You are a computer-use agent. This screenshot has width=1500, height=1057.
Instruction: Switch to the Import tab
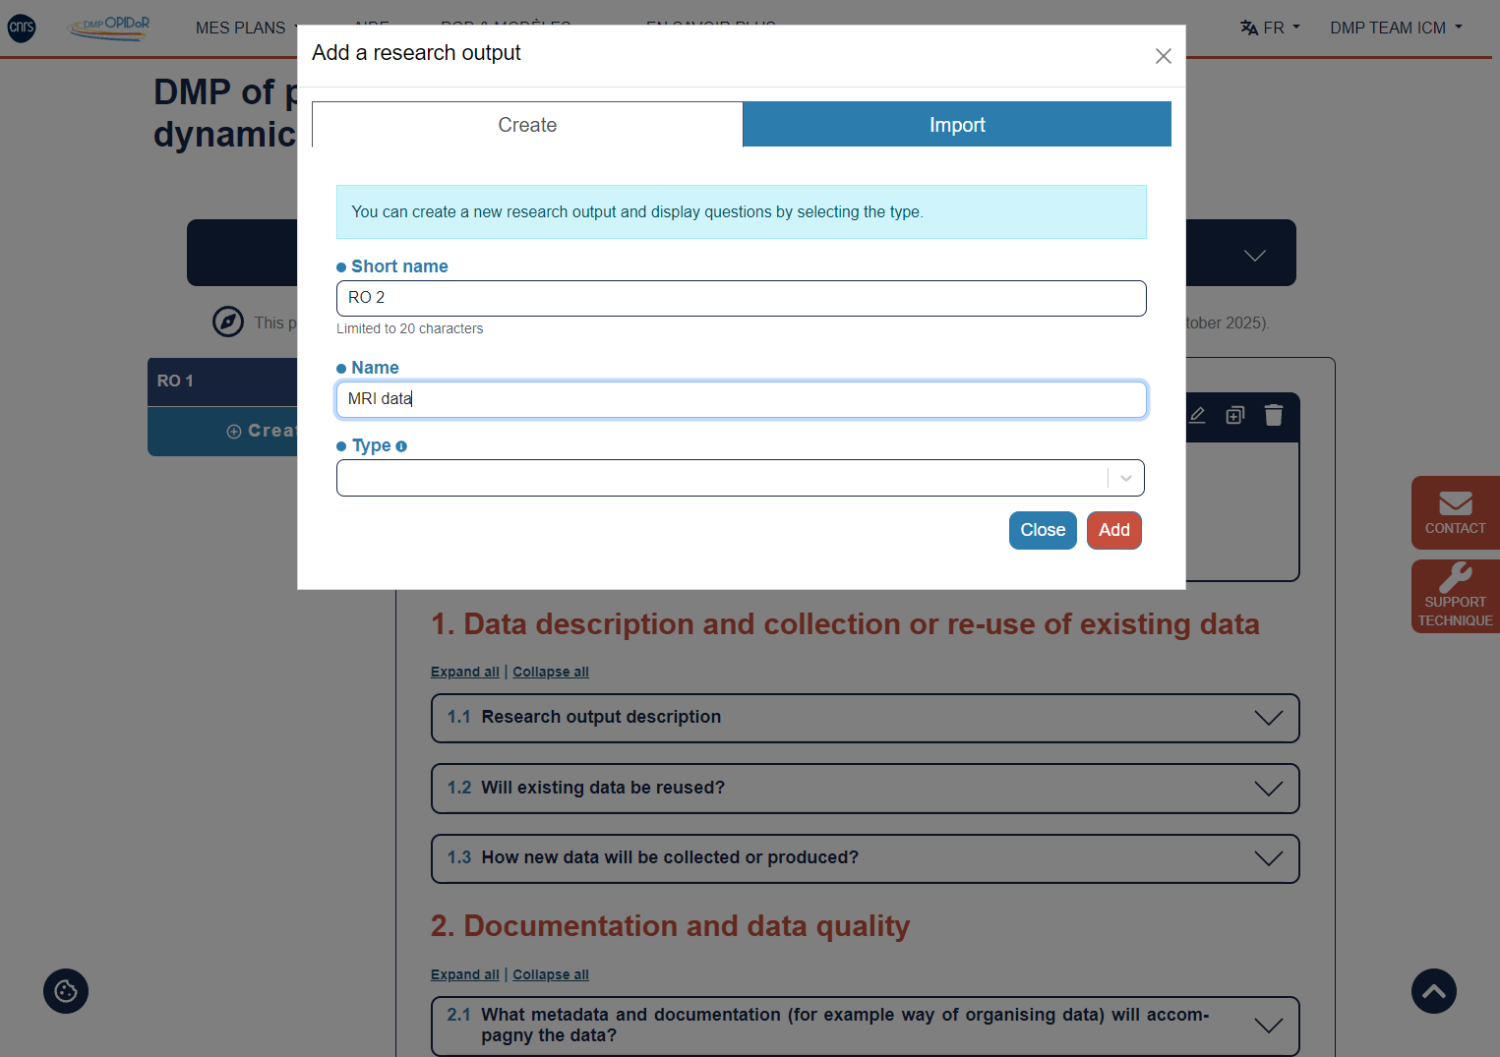957,125
